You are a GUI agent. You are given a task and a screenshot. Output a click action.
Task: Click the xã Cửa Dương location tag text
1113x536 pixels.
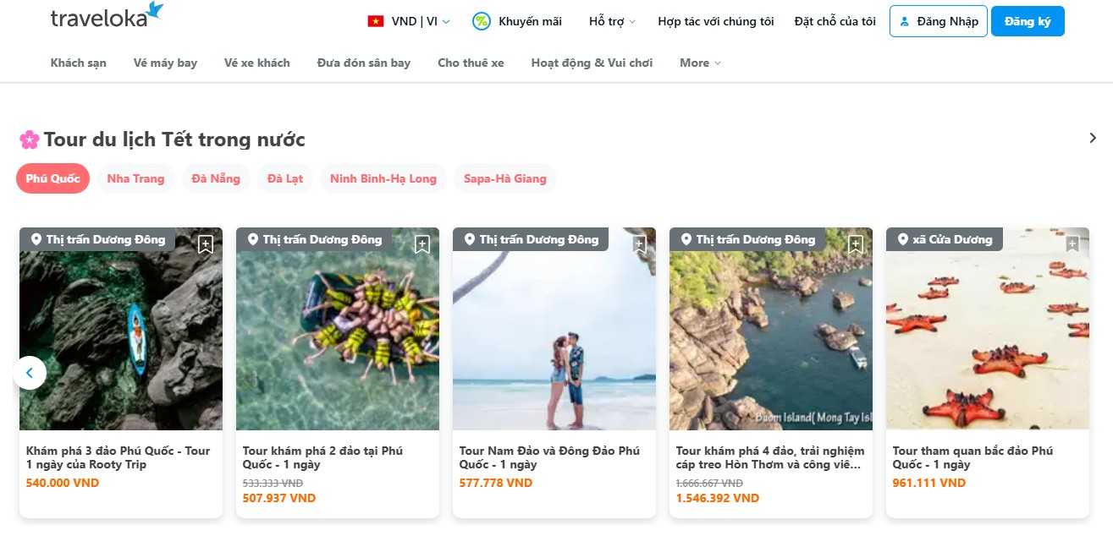[x=952, y=239]
